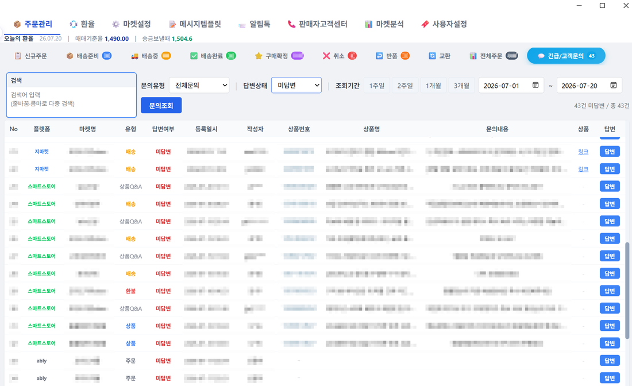Click the blue 문의조회 button
Screen dimensions: 632x386
point(161,106)
